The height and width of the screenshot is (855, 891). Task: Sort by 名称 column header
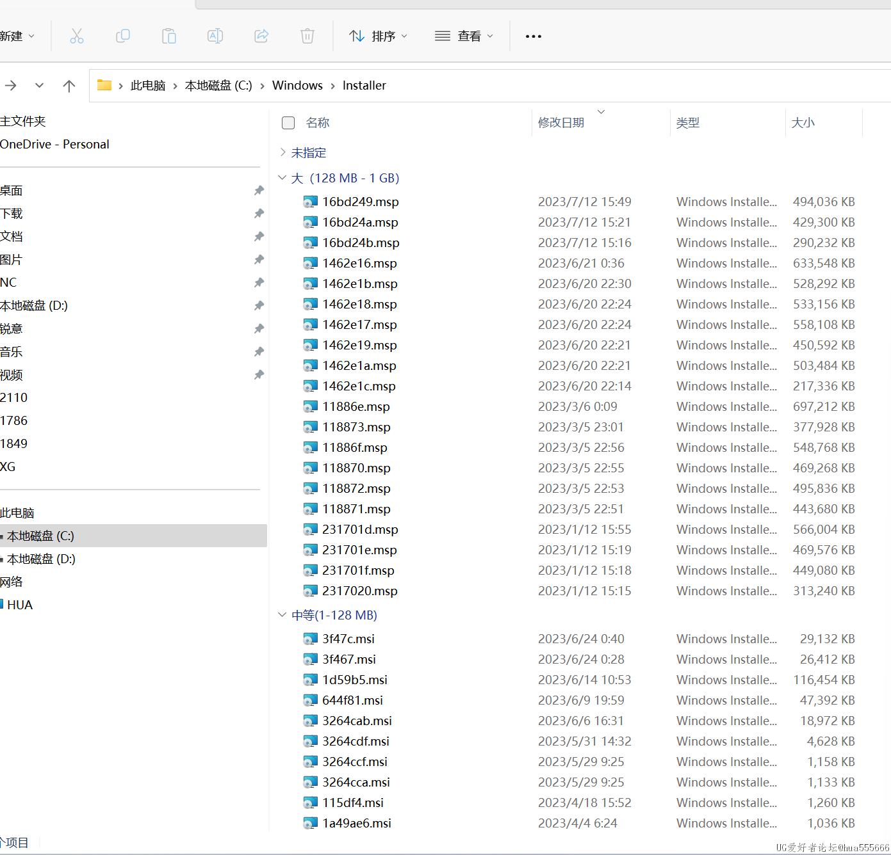pyautogui.click(x=318, y=122)
